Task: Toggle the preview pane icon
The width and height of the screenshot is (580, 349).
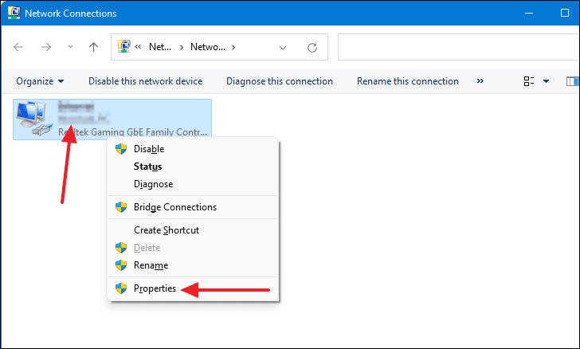Action: (x=572, y=81)
